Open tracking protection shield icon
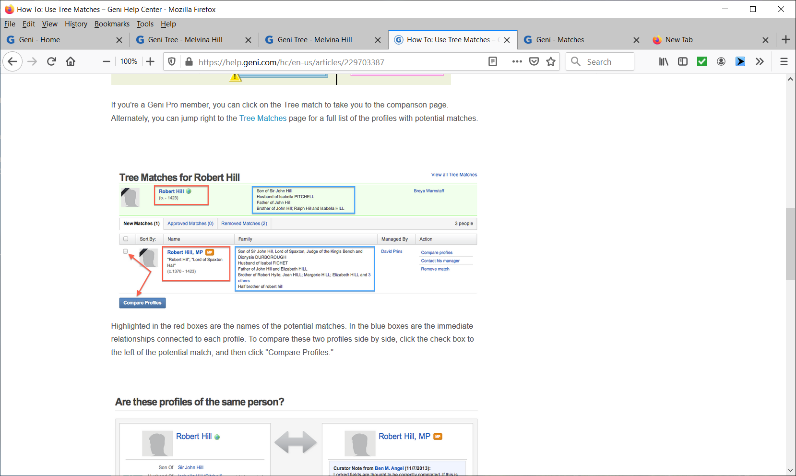796x476 pixels. (x=172, y=61)
